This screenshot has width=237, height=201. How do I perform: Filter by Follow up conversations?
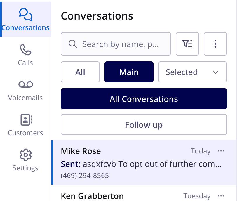(144, 124)
